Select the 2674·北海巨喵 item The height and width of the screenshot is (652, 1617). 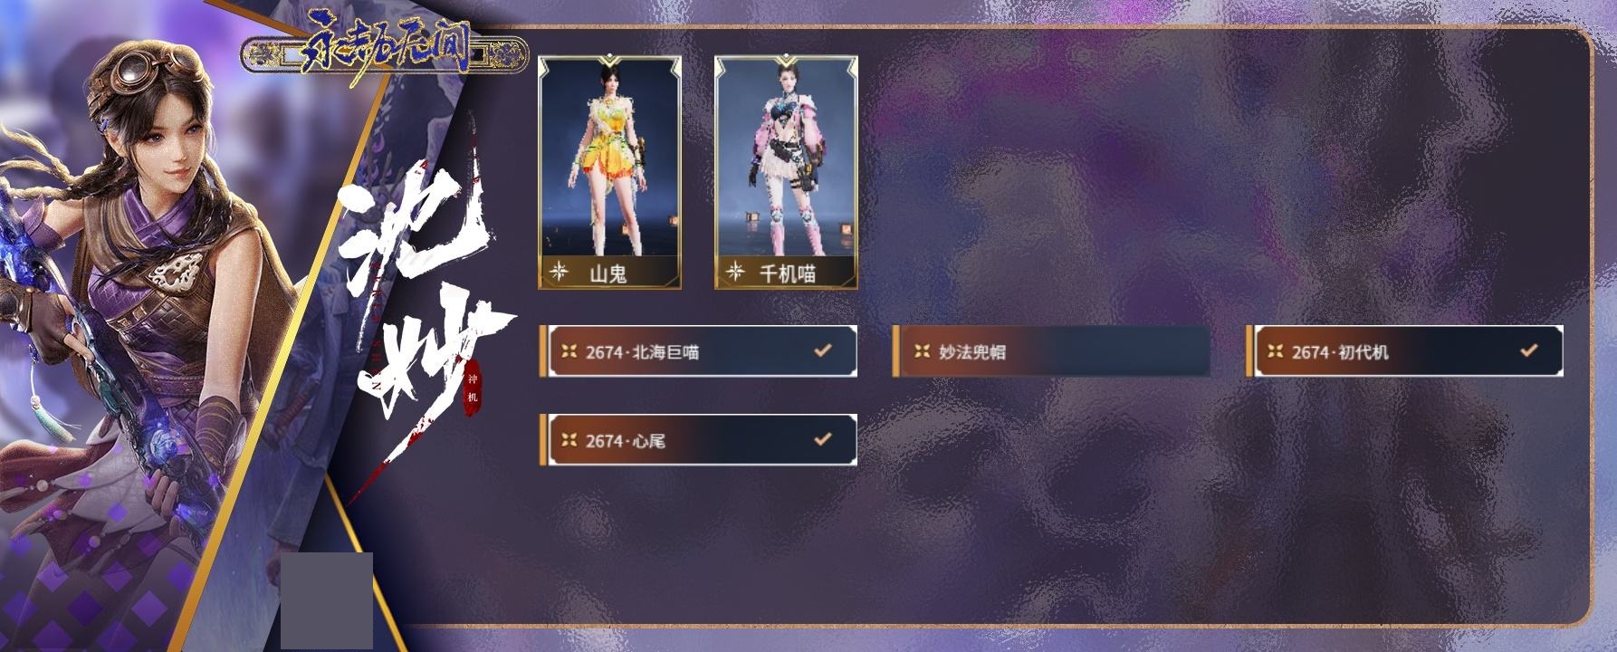[698, 351]
